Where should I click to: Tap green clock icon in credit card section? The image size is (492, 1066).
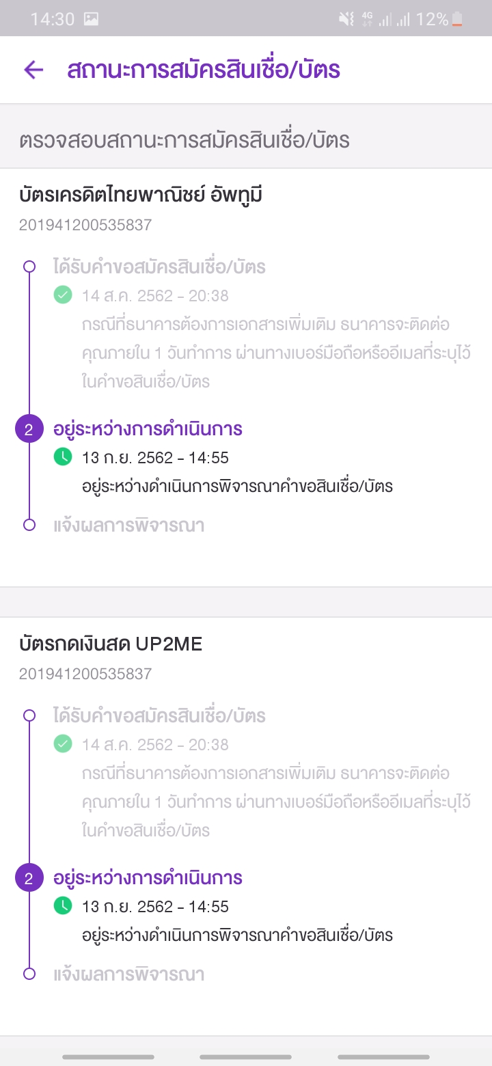[x=63, y=457]
